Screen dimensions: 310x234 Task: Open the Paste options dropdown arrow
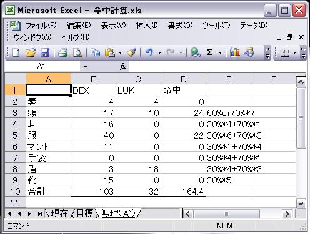[x=120, y=52]
